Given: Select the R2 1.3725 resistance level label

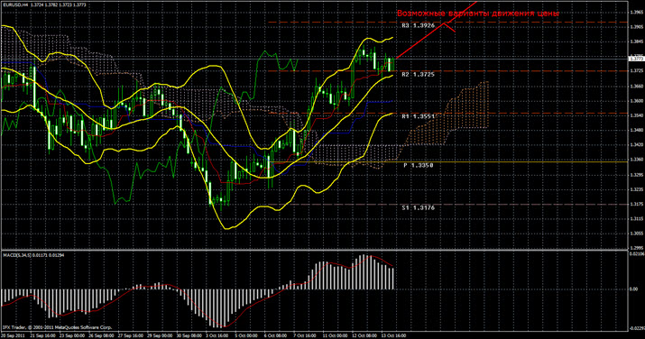Looking at the screenshot, I should [x=419, y=74].
